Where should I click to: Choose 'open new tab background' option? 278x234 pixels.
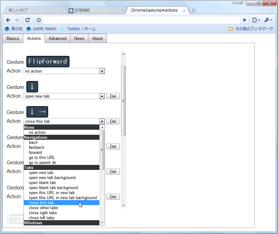pyautogui.click(x=62, y=177)
